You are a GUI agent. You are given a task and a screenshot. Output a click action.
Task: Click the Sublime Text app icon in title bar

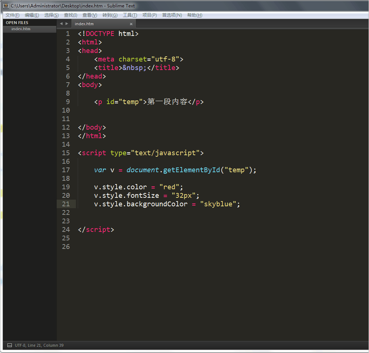pyautogui.click(x=6, y=6)
